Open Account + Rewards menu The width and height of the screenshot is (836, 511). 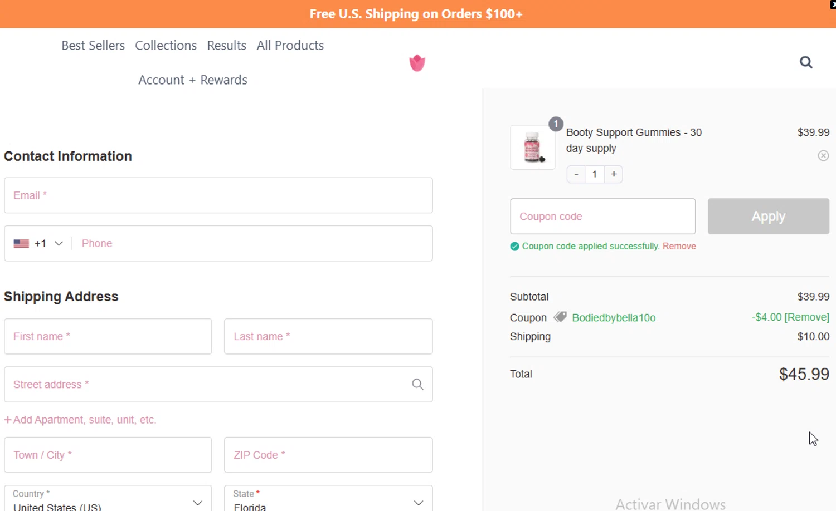pyautogui.click(x=193, y=80)
